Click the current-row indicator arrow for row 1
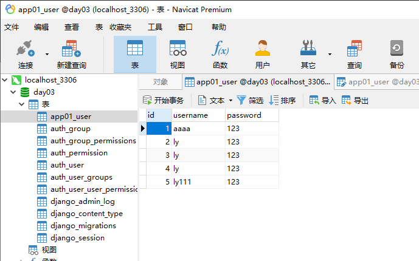This screenshot has width=419, height=261. [x=143, y=129]
